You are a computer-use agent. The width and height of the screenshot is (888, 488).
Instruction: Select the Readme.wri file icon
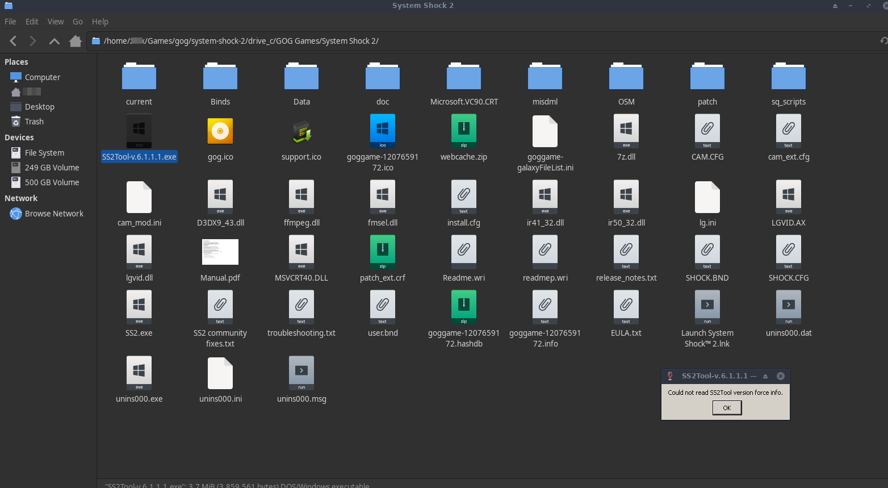pos(464,252)
